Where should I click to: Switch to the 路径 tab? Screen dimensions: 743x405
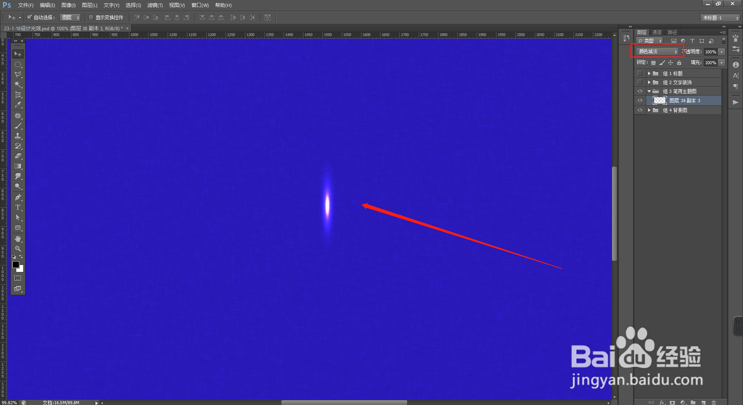click(673, 32)
